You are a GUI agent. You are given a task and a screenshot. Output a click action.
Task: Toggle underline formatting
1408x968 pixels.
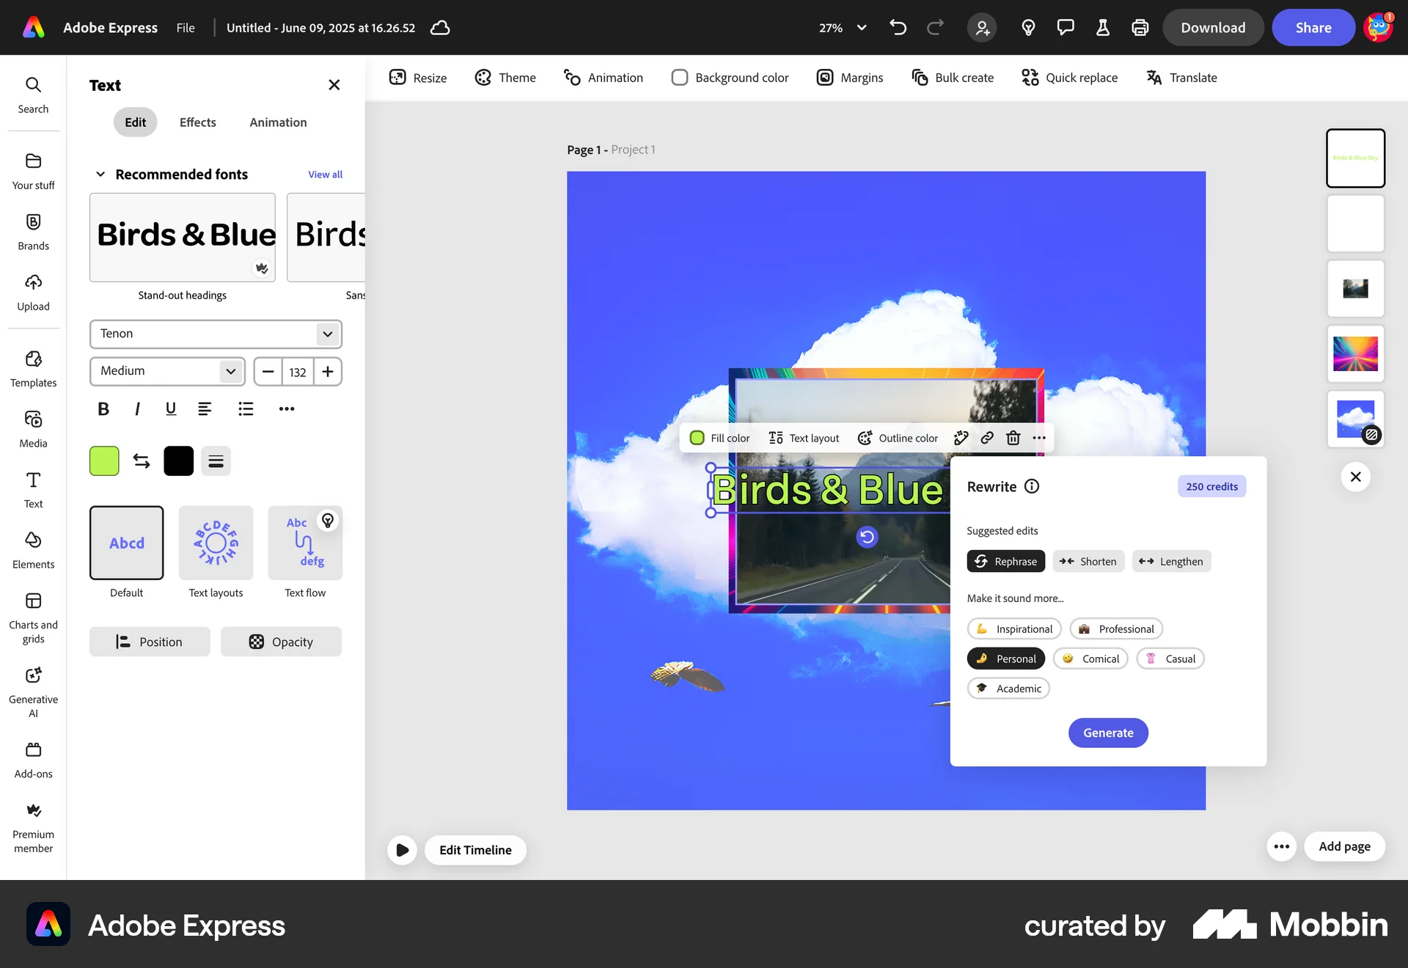tap(171, 408)
